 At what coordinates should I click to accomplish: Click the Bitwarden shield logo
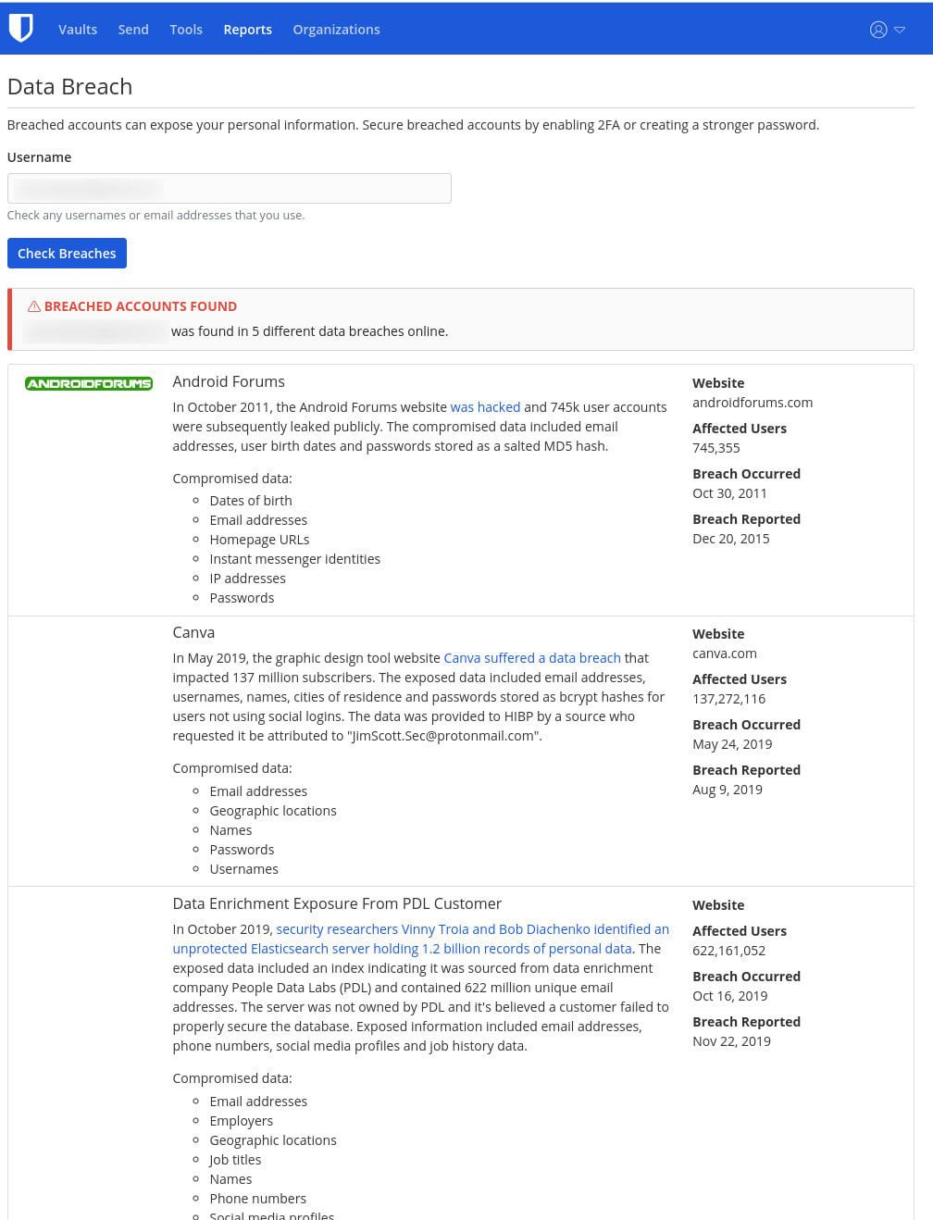pyautogui.click(x=20, y=29)
